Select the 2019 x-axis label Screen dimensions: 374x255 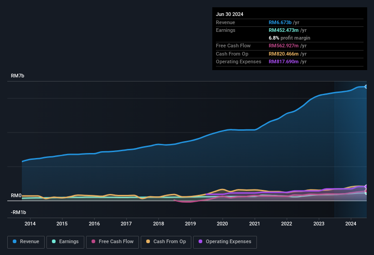point(190,224)
